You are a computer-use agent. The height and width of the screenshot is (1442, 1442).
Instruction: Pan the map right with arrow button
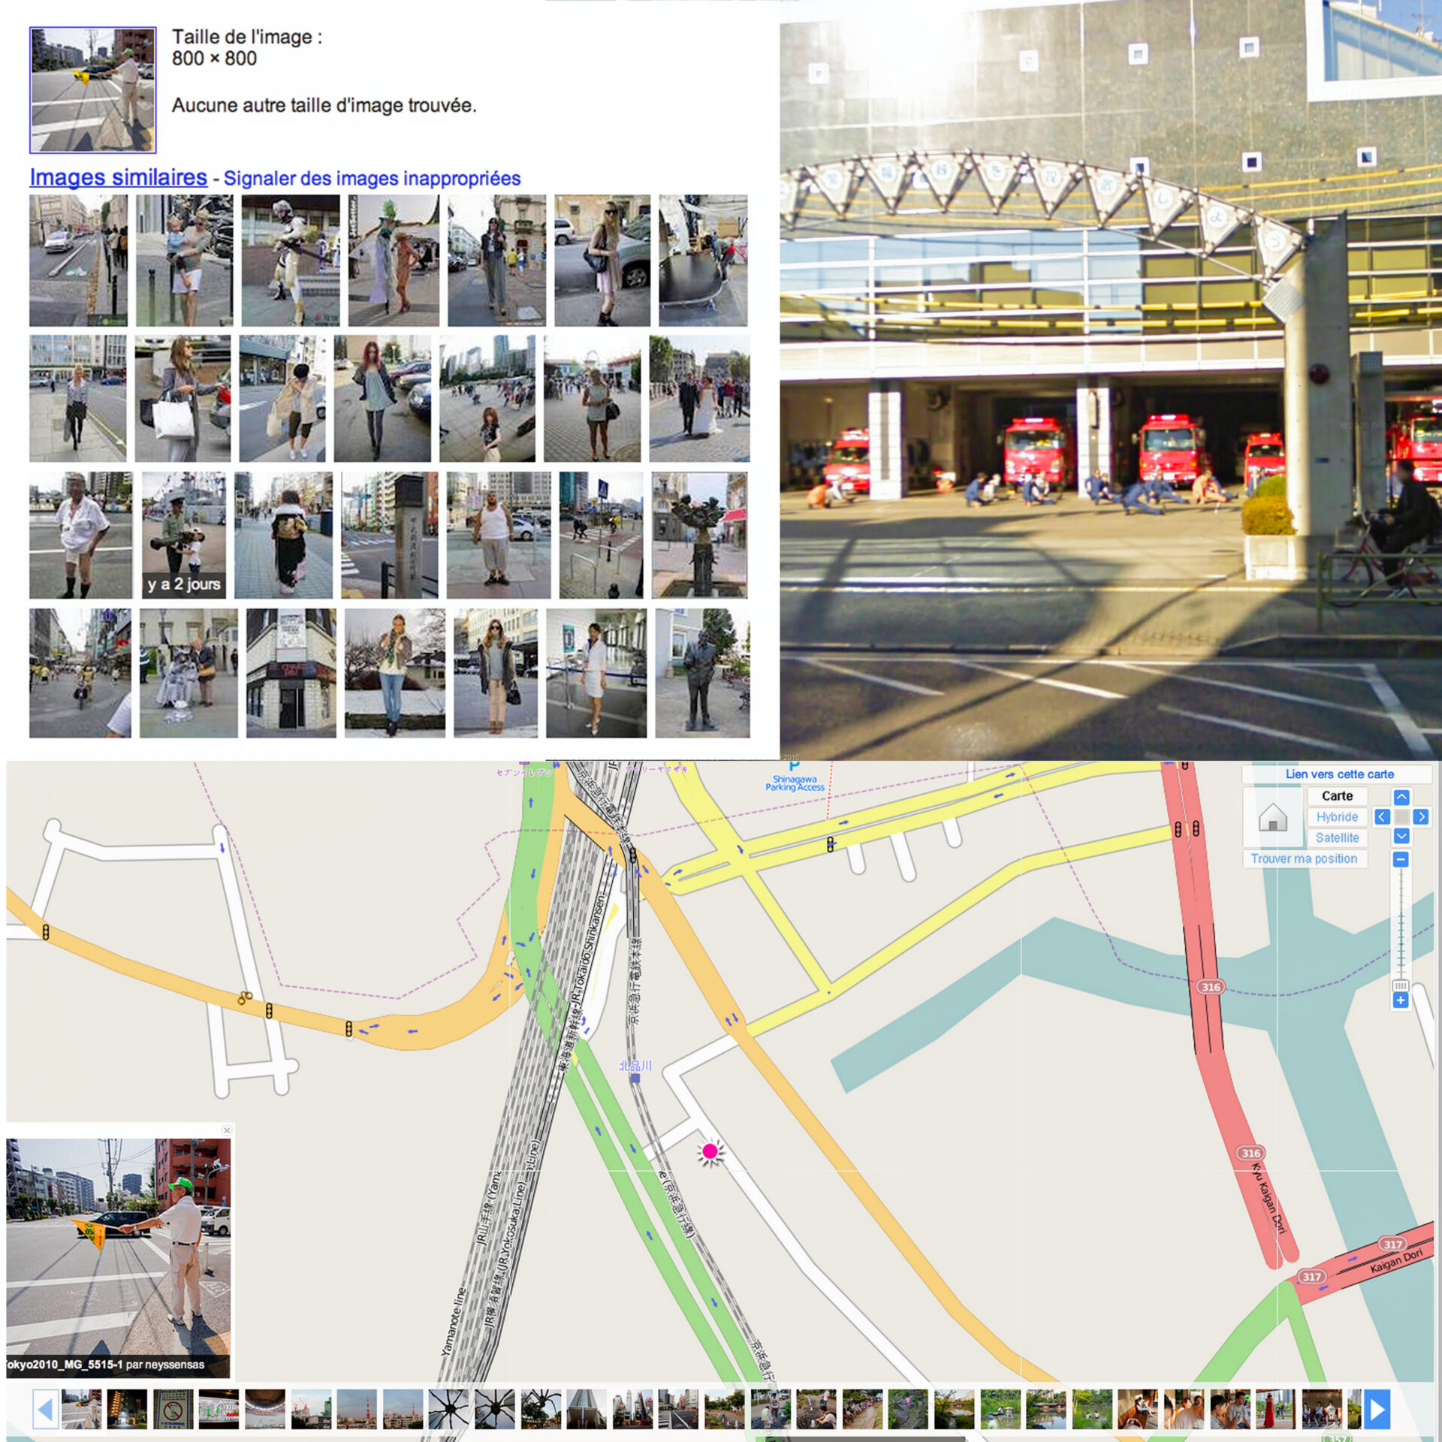pos(1420,816)
